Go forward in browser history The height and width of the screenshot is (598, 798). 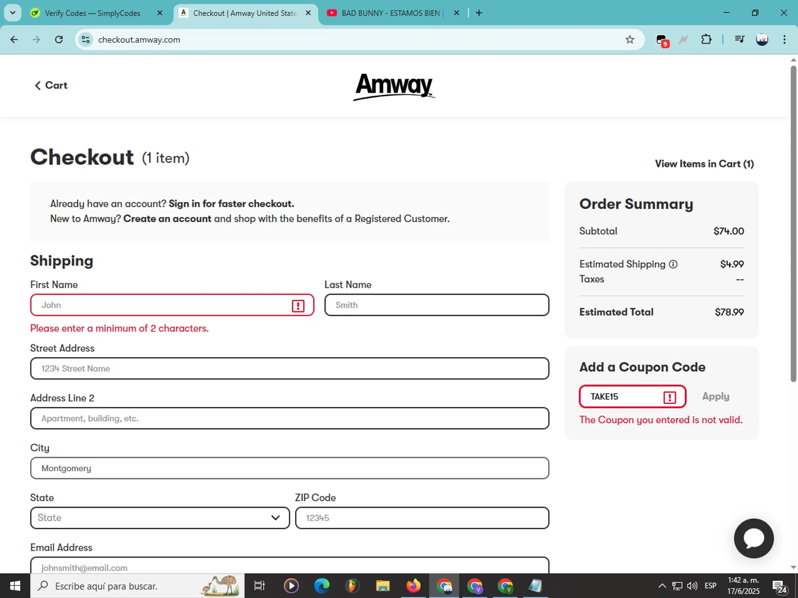(36, 39)
